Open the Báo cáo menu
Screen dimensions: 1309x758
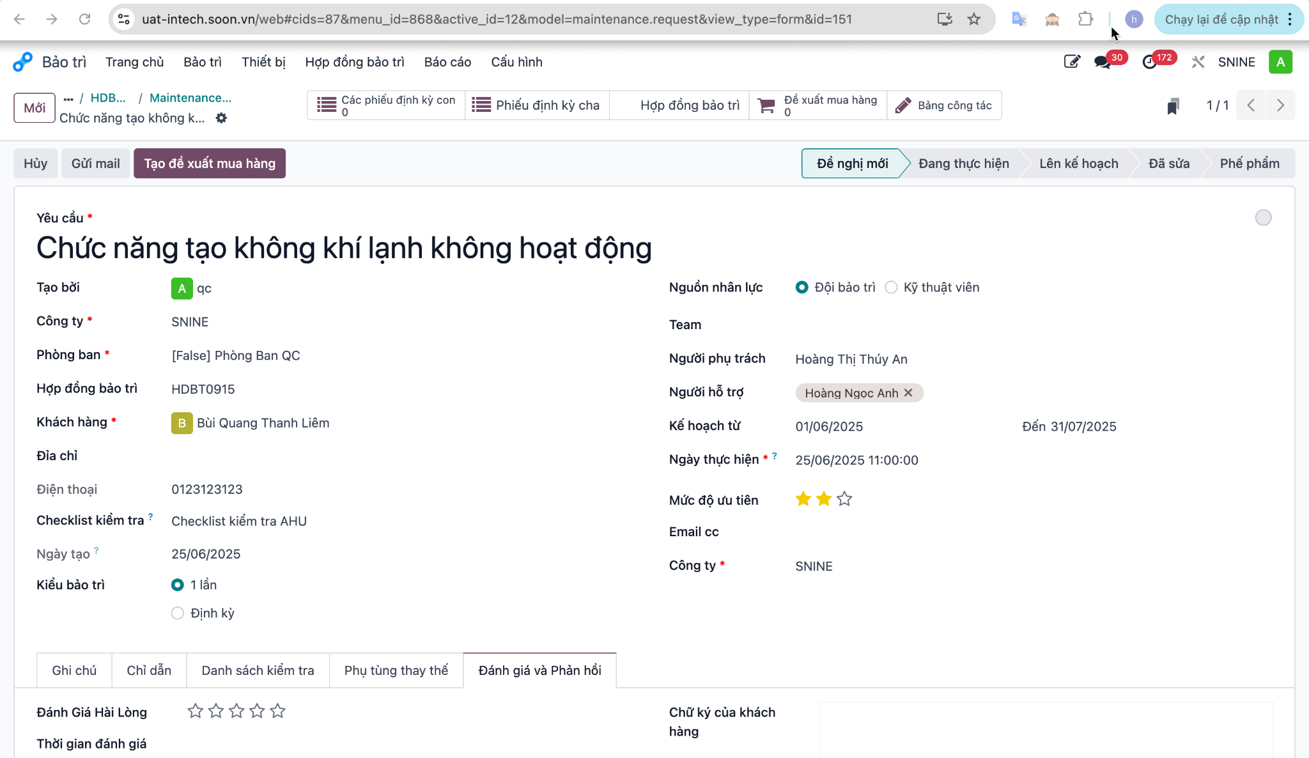(x=447, y=62)
